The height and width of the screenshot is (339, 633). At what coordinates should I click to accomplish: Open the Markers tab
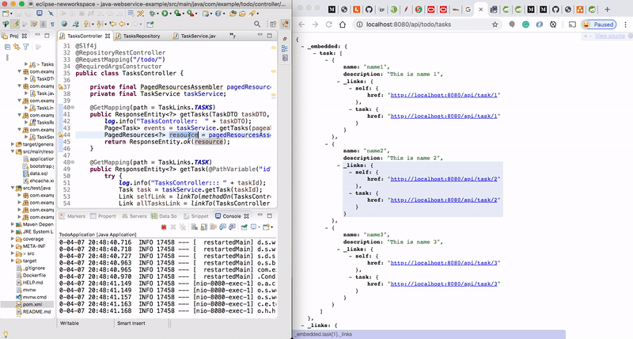tap(72, 216)
